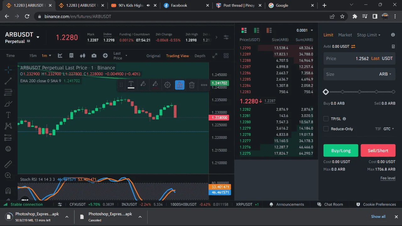Click the plus-circle icon in chart toolbar
This screenshot has height=226, width=402.
click(105, 56)
